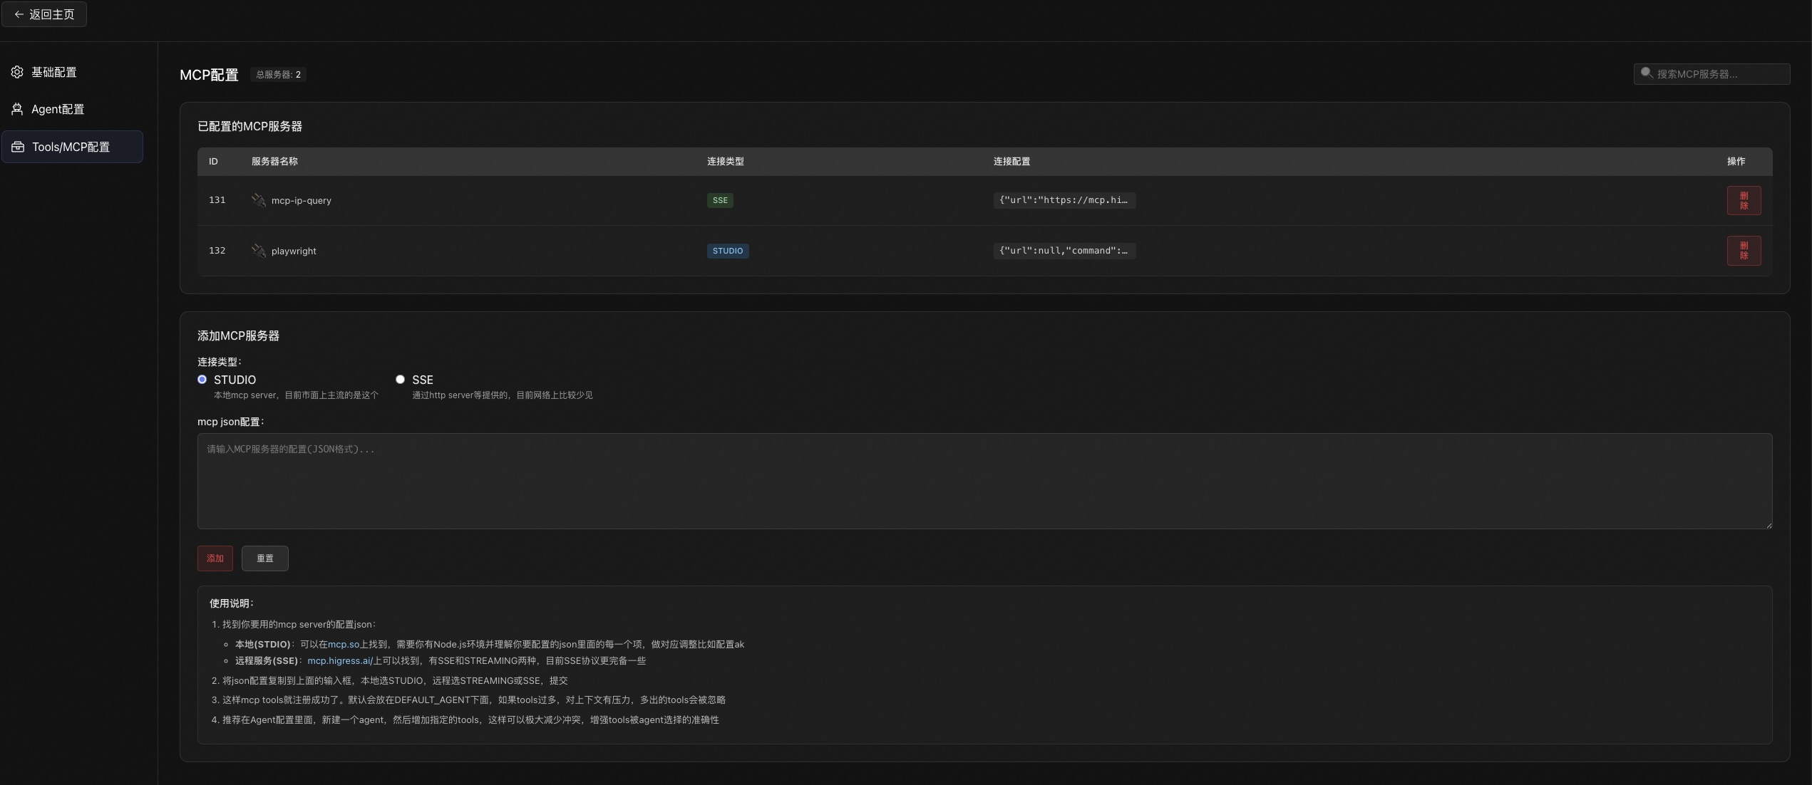The height and width of the screenshot is (785, 1812).
Task: Delete the mcp-ip-query server
Action: tap(1743, 201)
